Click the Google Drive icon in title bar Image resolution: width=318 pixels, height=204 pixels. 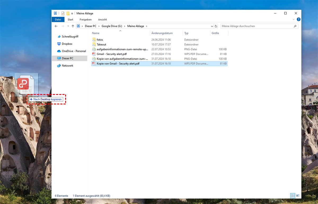pyautogui.click(x=55, y=13)
